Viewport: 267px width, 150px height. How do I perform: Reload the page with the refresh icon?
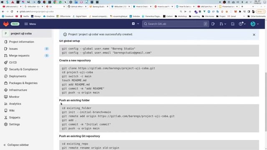pos(12,12)
